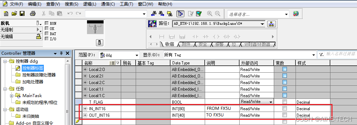Expand the Local:1:I tag

pyautogui.click(x=85, y=89)
